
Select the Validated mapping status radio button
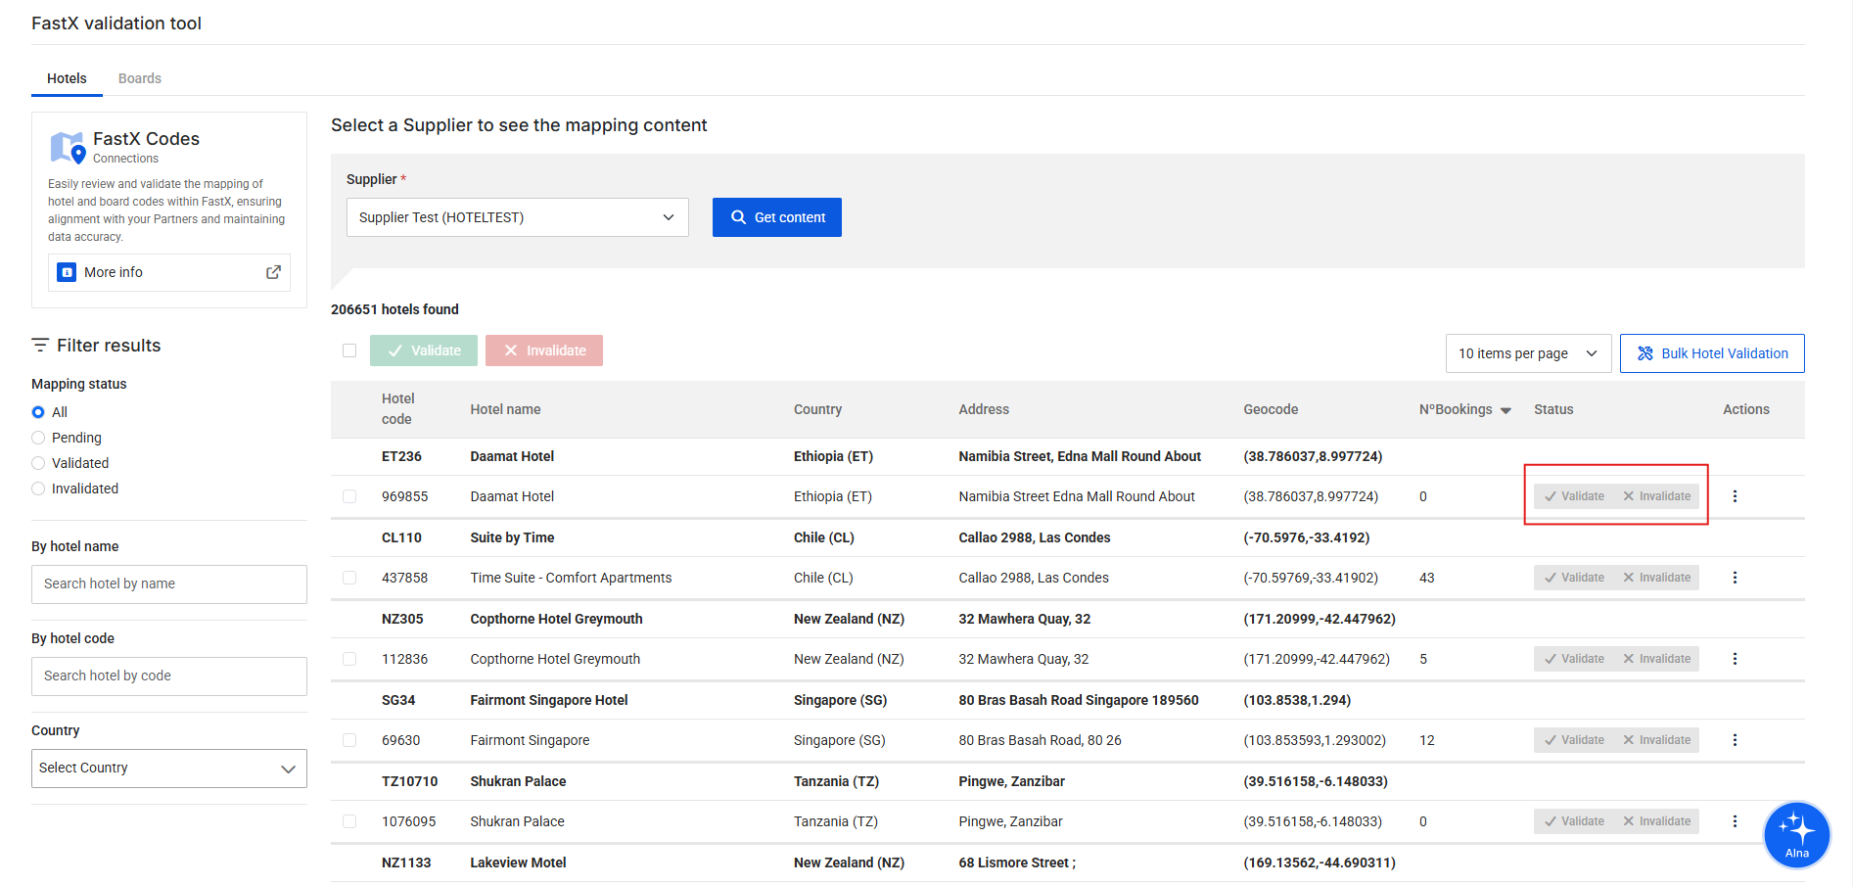[37, 462]
